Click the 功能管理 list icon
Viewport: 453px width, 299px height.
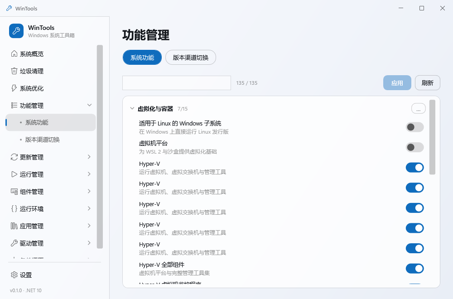14,106
